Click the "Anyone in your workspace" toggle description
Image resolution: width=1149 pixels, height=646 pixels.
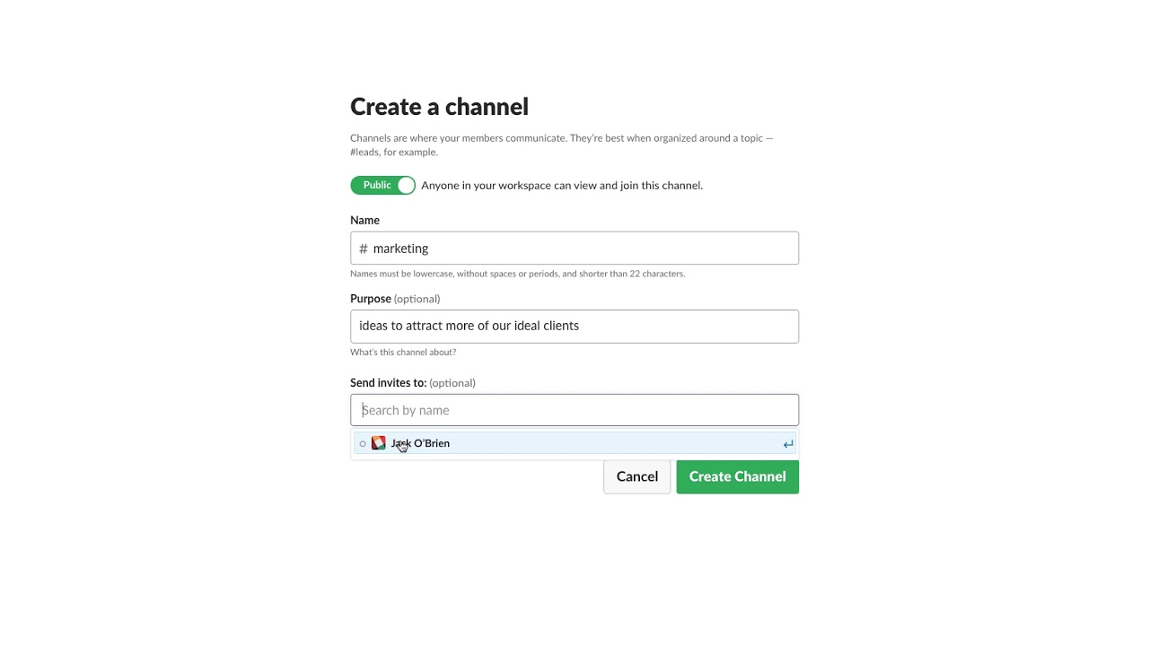tap(562, 186)
